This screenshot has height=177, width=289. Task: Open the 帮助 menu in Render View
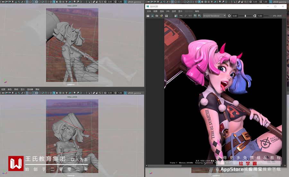[197, 11]
